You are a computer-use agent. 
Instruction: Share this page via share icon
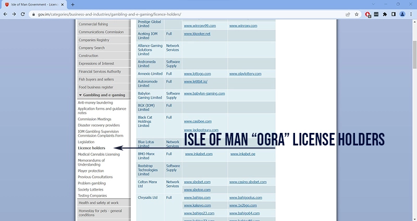click(348, 15)
